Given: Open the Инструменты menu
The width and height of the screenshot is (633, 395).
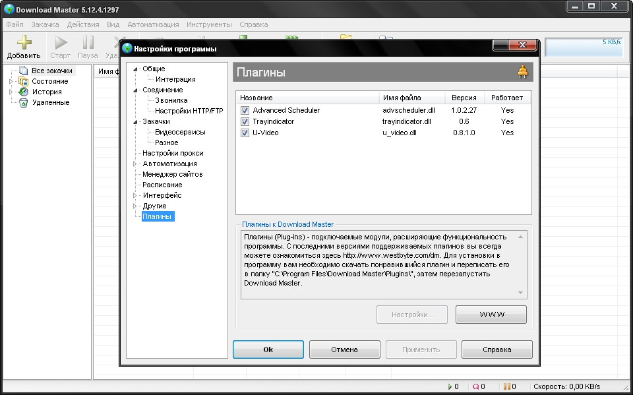Looking at the screenshot, I should (x=209, y=24).
